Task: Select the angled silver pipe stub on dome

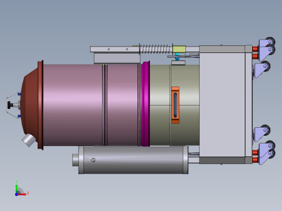Action: (x=28, y=140)
